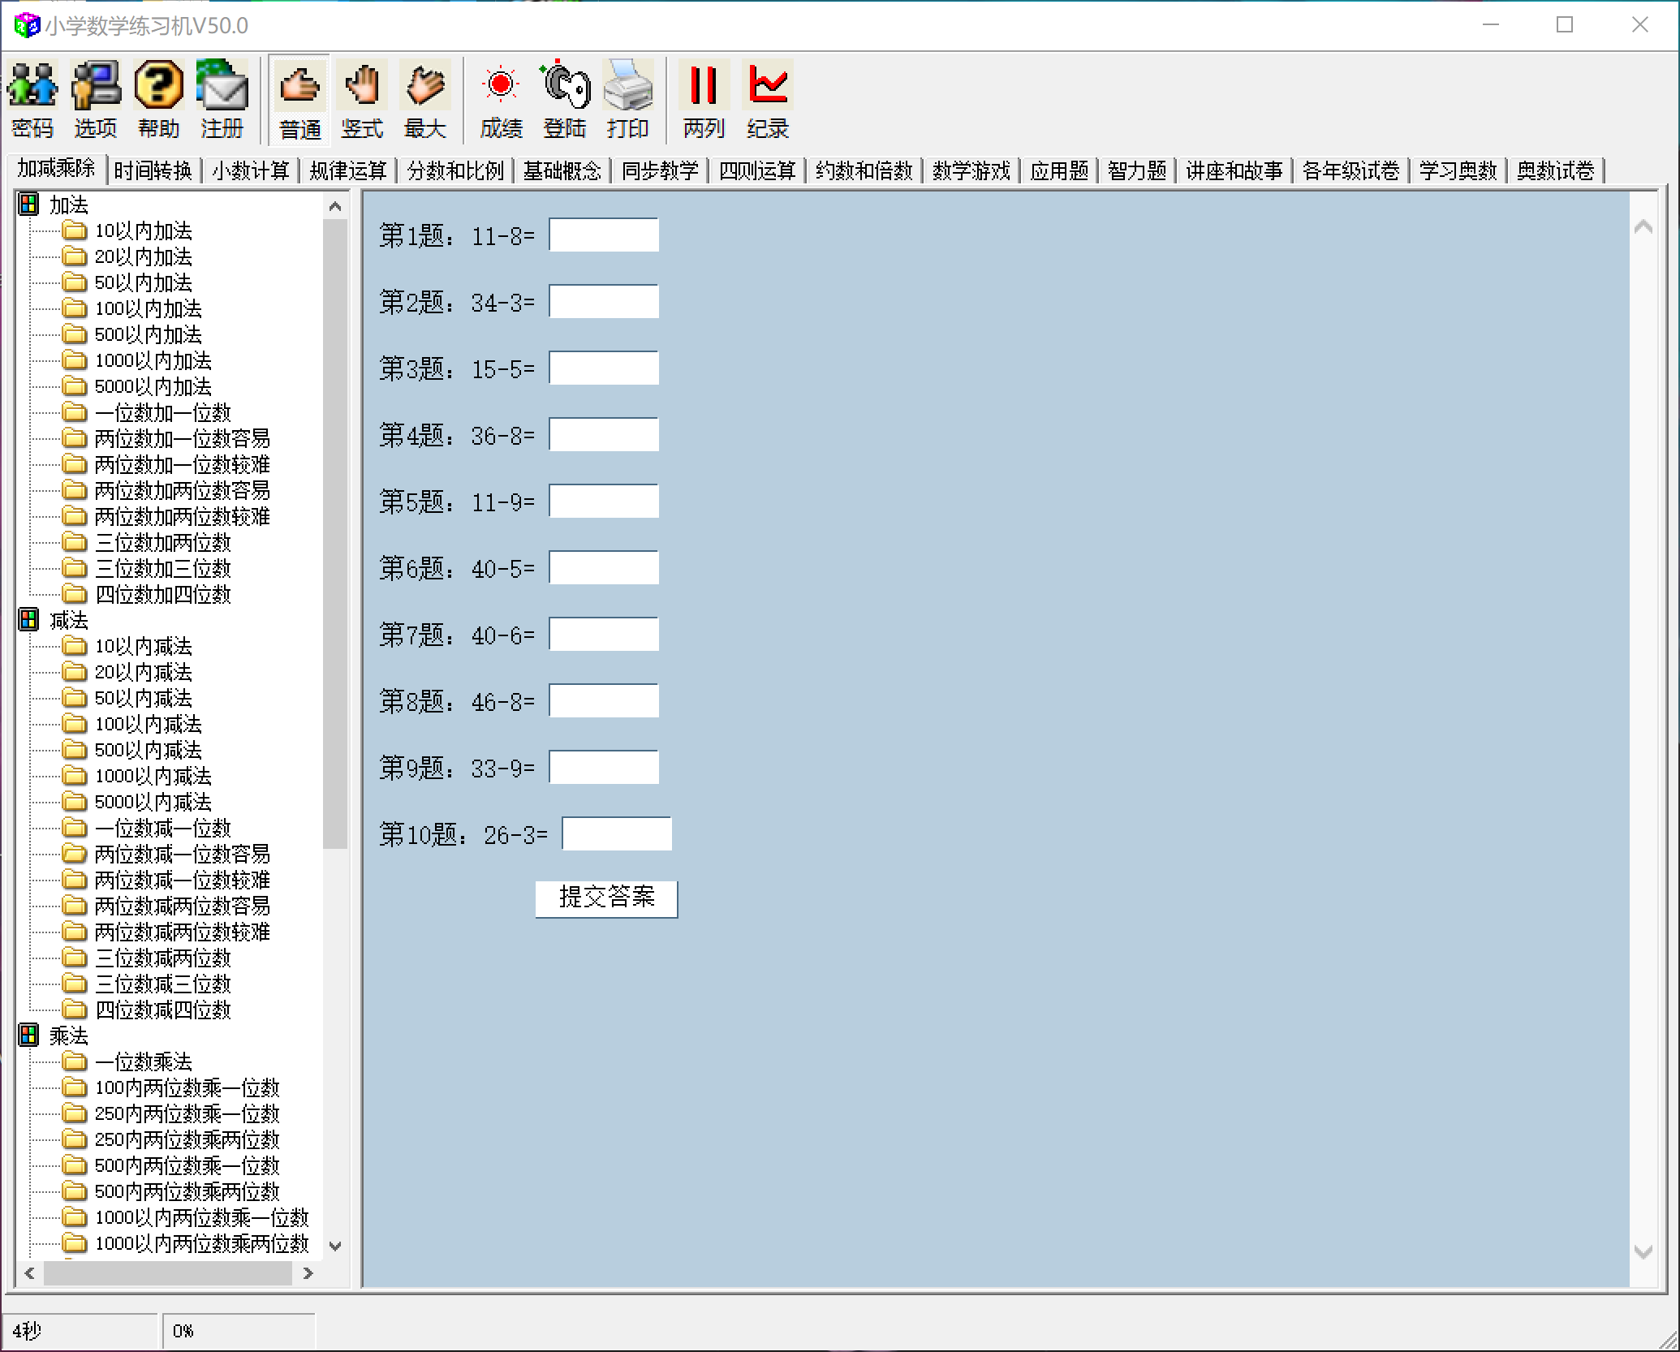
Task: Click question panel scroll-down arrow
Action: coord(1643,1251)
